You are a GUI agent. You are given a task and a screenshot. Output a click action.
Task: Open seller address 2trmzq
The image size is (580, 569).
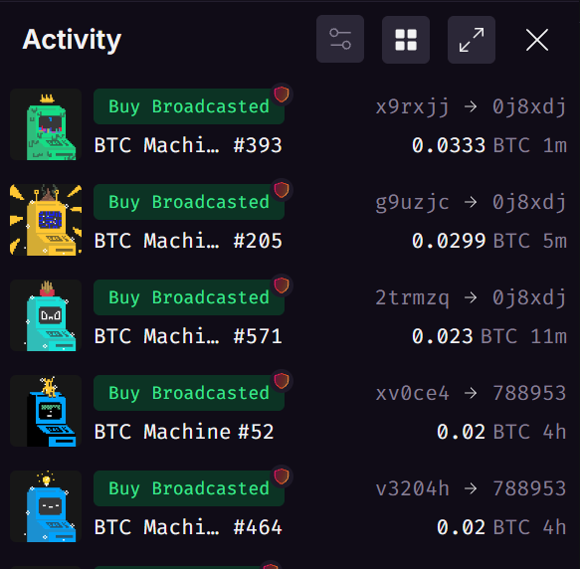point(413,298)
